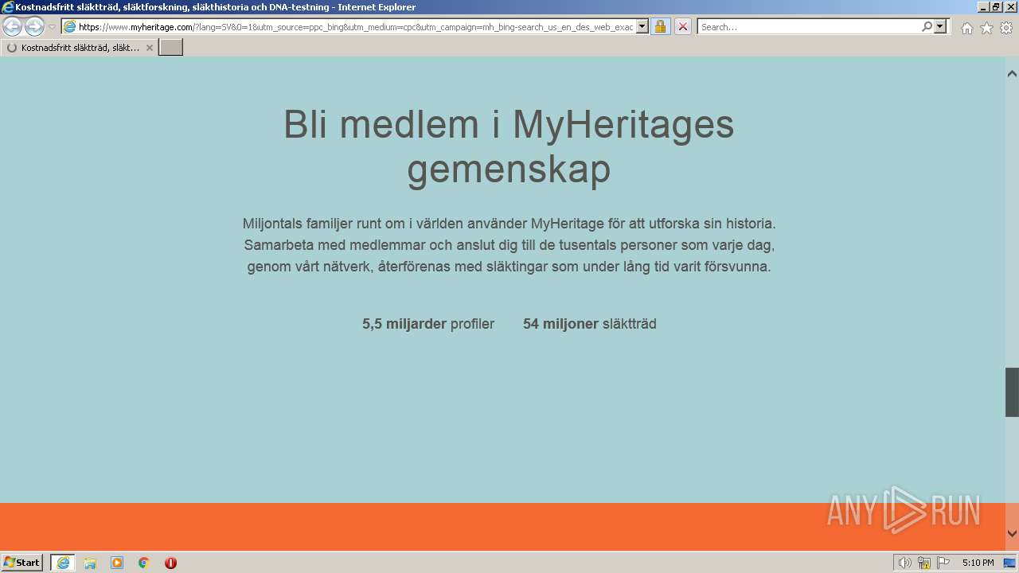Image resolution: width=1019 pixels, height=573 pixels.
Task: Launch Google Chrome from the taskbar
Action: coord(144,563)
